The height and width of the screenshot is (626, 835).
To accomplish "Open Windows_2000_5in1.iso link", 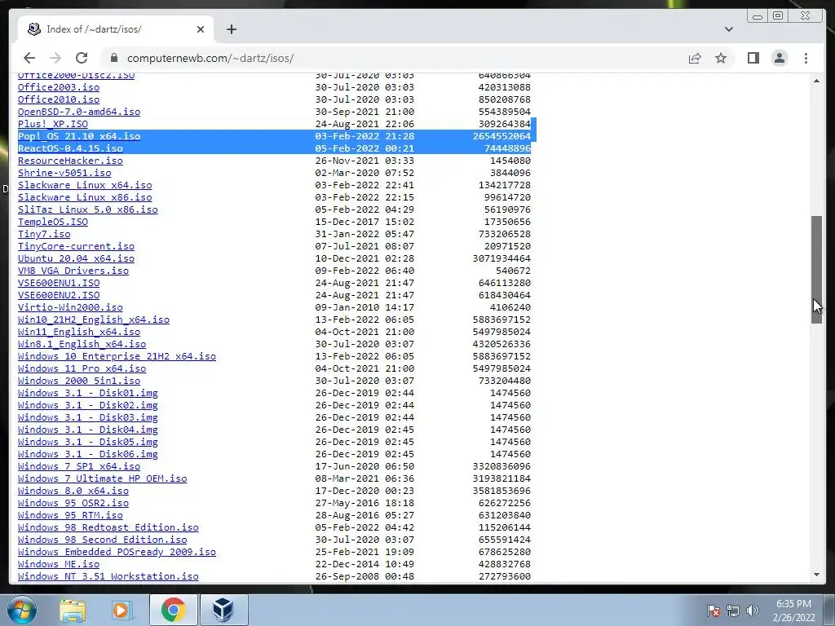I will pyautogui.click(x=79, y=381).
